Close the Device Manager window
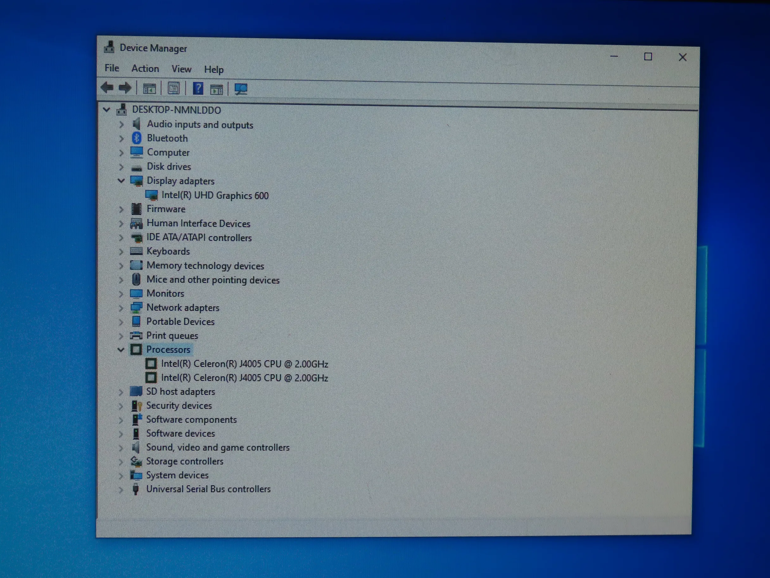Image resolution: width=770 pixels, height=578 pixels. 682,57
